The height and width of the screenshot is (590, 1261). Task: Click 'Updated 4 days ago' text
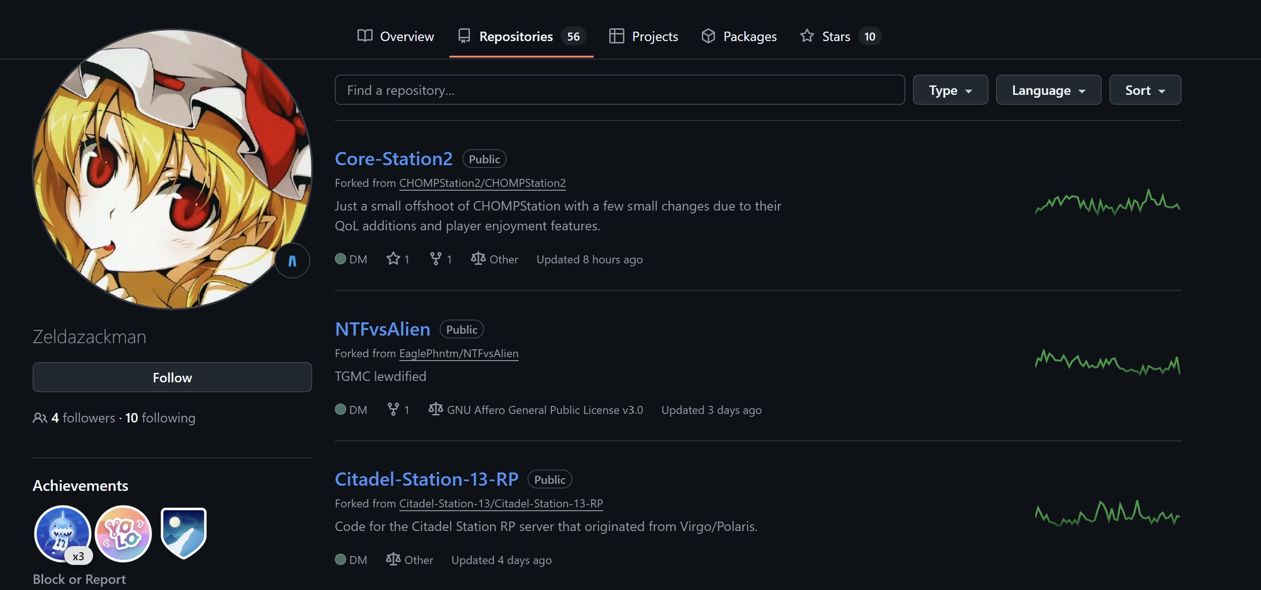(501, 560)
